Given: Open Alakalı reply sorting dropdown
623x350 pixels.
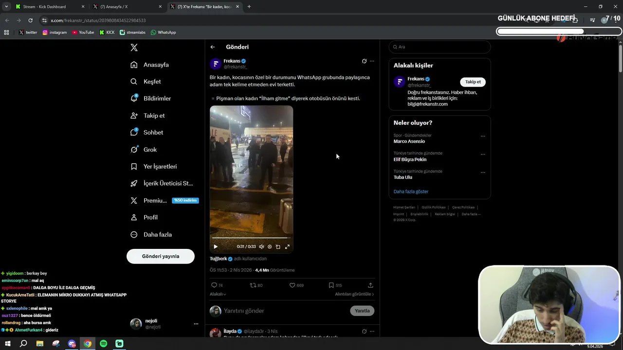Looking at the screenshot, I should [x=218, y=294].
